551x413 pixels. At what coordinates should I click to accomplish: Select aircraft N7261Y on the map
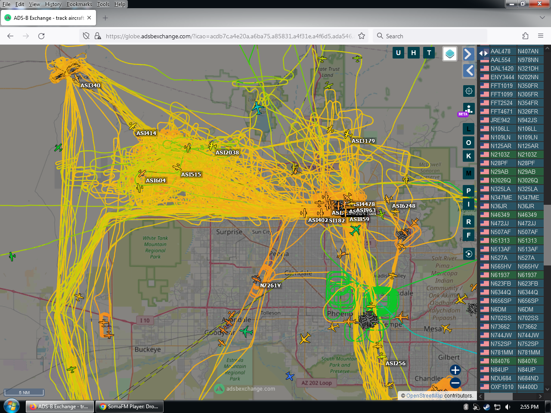pos(257,279)
